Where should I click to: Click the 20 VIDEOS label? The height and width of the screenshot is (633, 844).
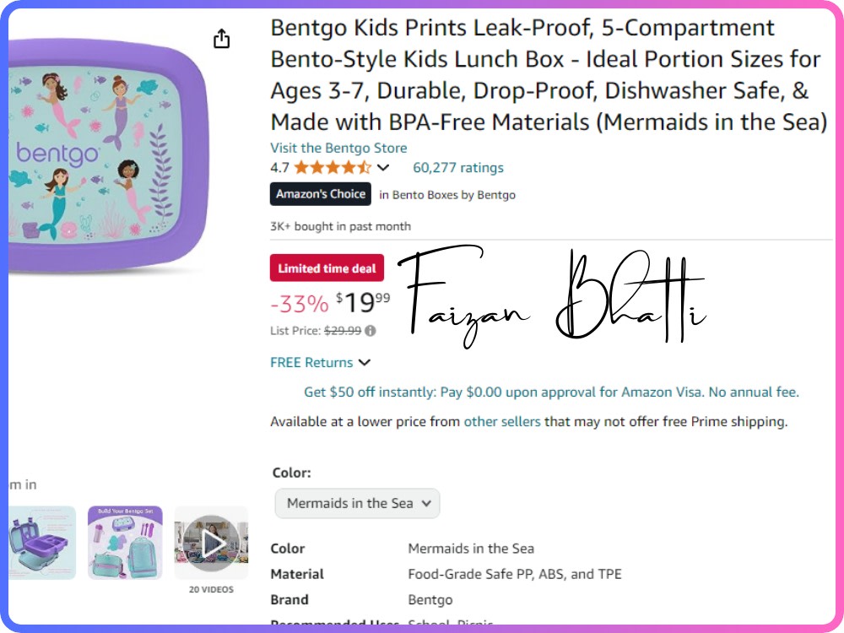click(x=211, y=589)
